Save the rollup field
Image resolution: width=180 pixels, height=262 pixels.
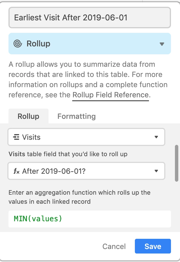point(153,246)
